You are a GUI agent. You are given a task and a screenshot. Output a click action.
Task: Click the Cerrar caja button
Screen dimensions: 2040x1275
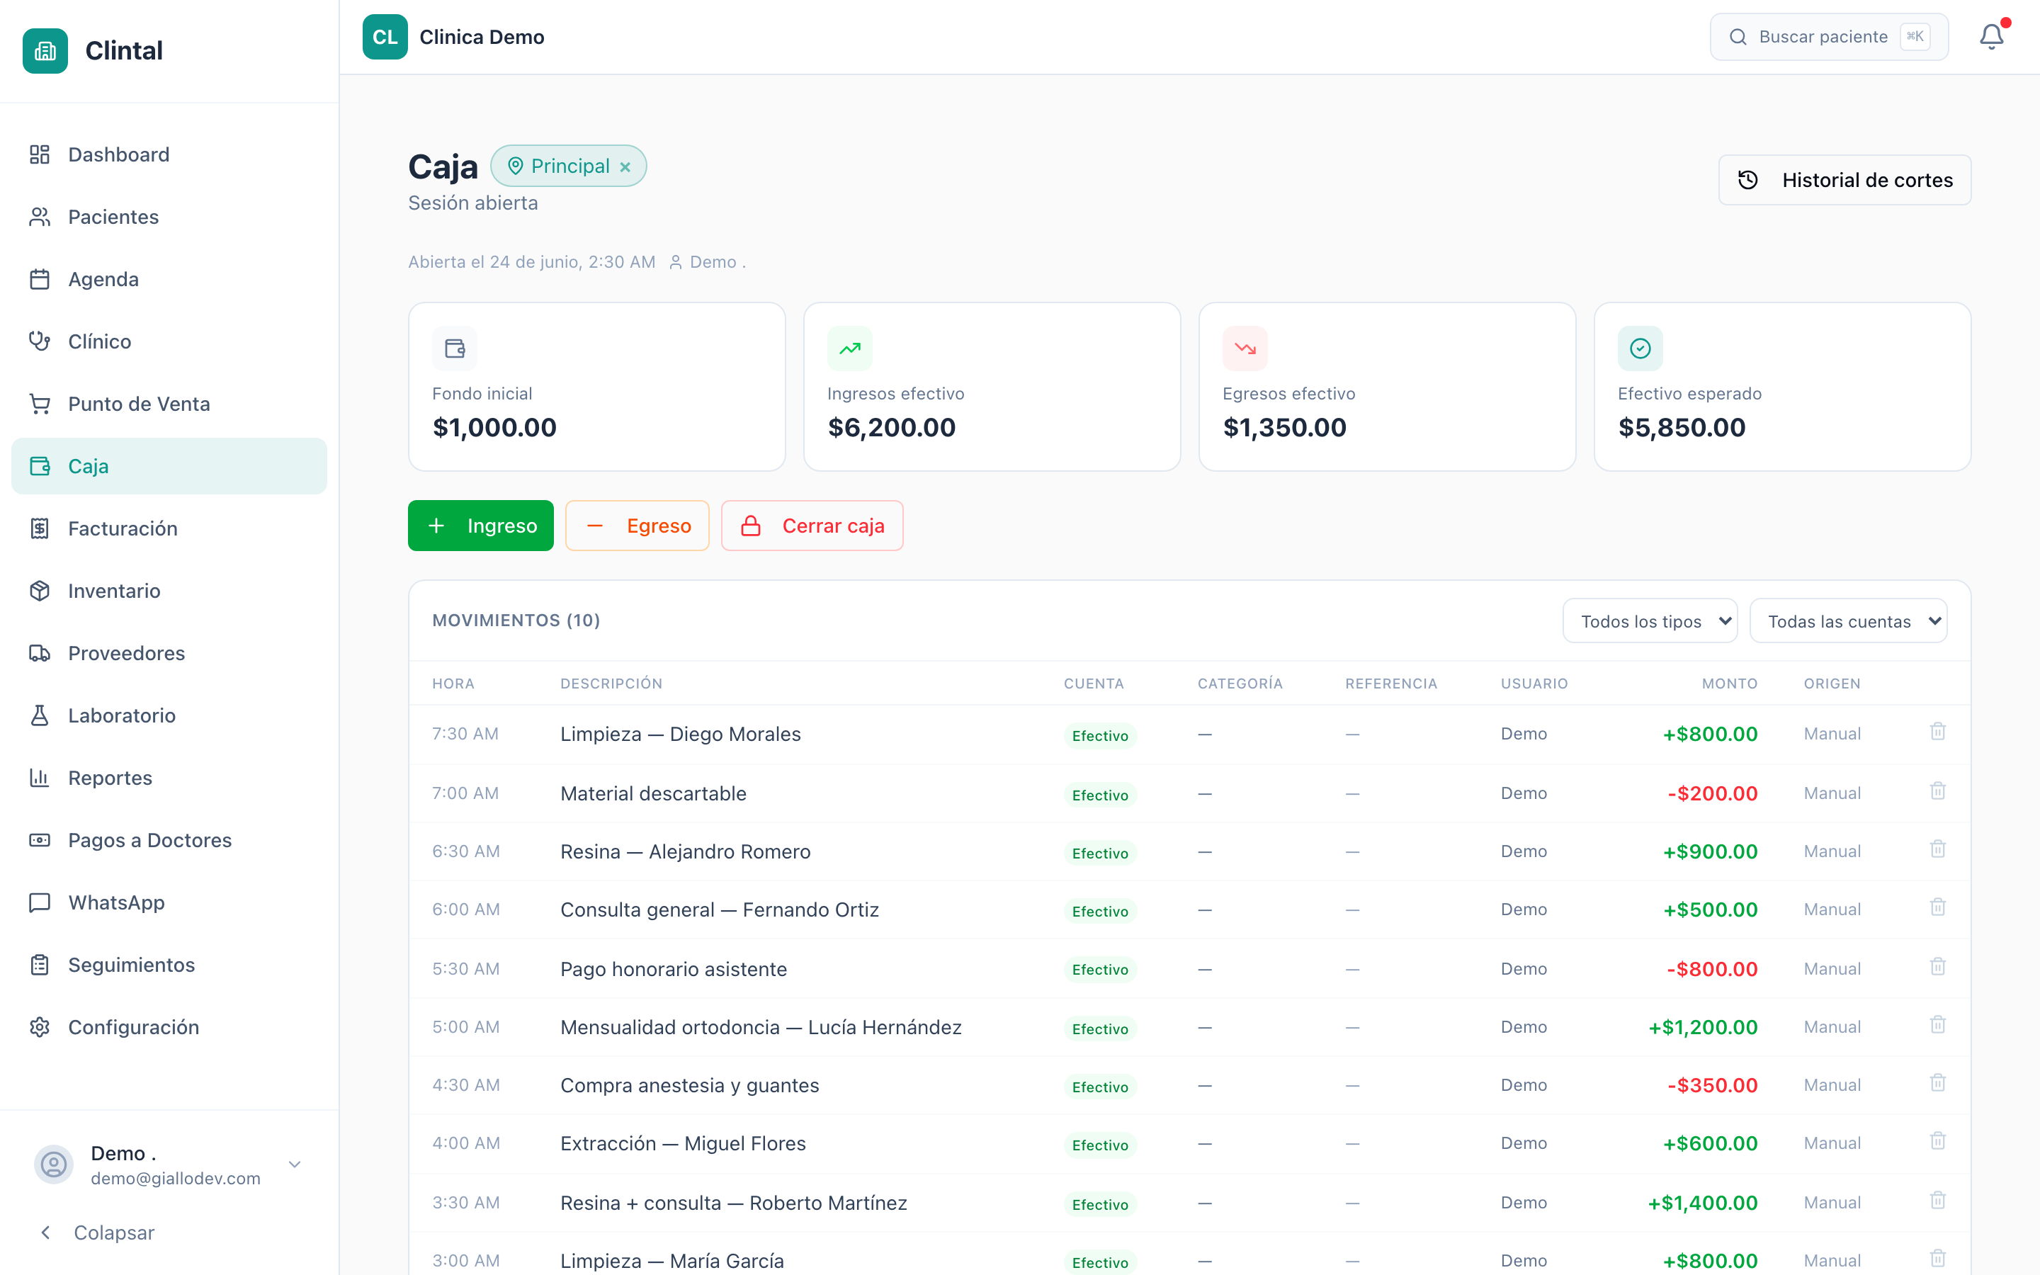(x=812, y=526)
